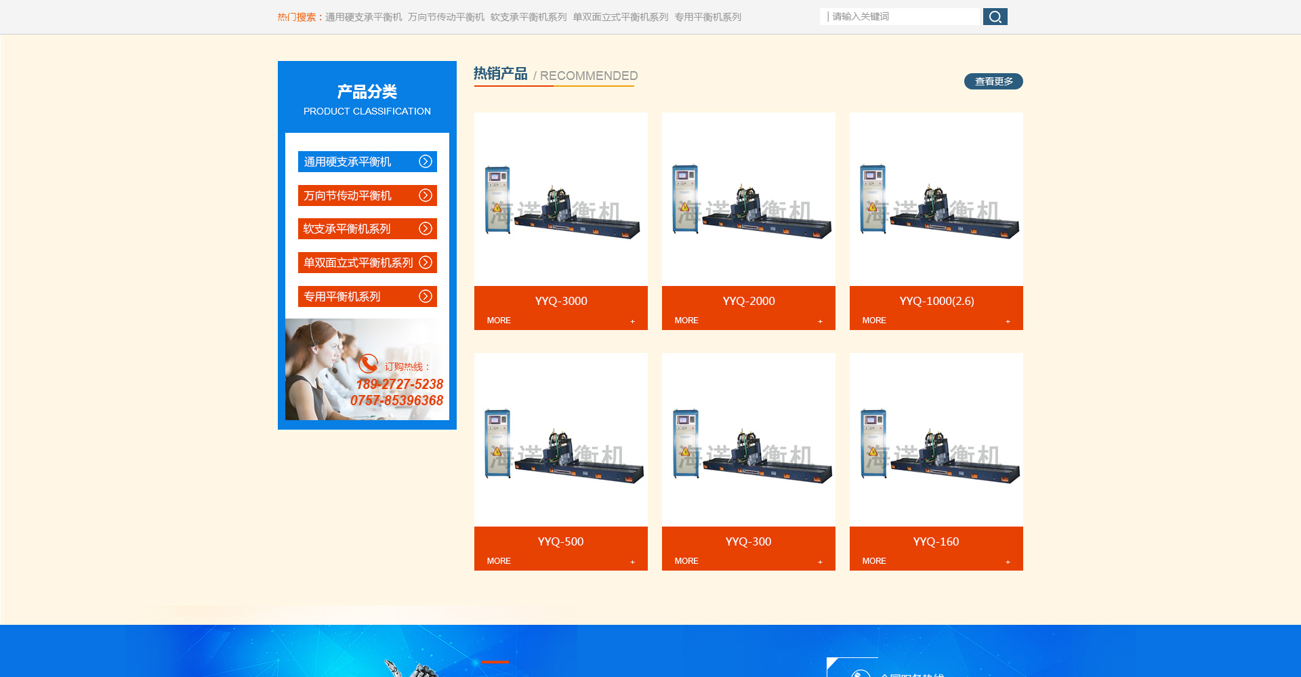The height and width of the screenshot is (677, 1301).
Task: Expand YYQ-300 using its plus icon
Action: 820,562
